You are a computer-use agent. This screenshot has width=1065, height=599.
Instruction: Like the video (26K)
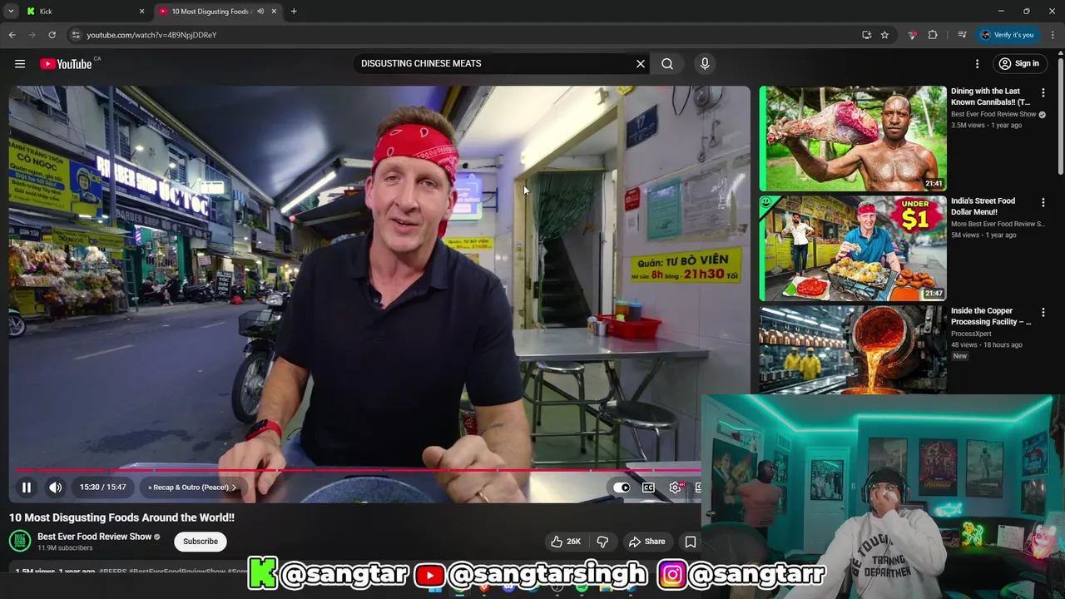(565, 542)
